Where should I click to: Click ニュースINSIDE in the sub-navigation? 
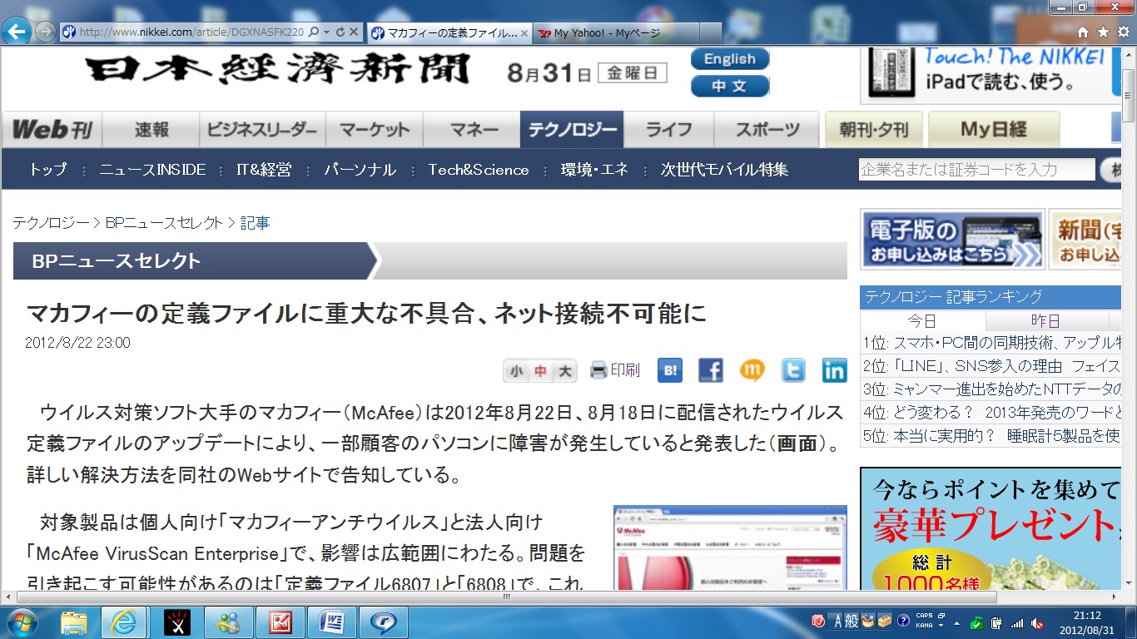tap(152, 170)
